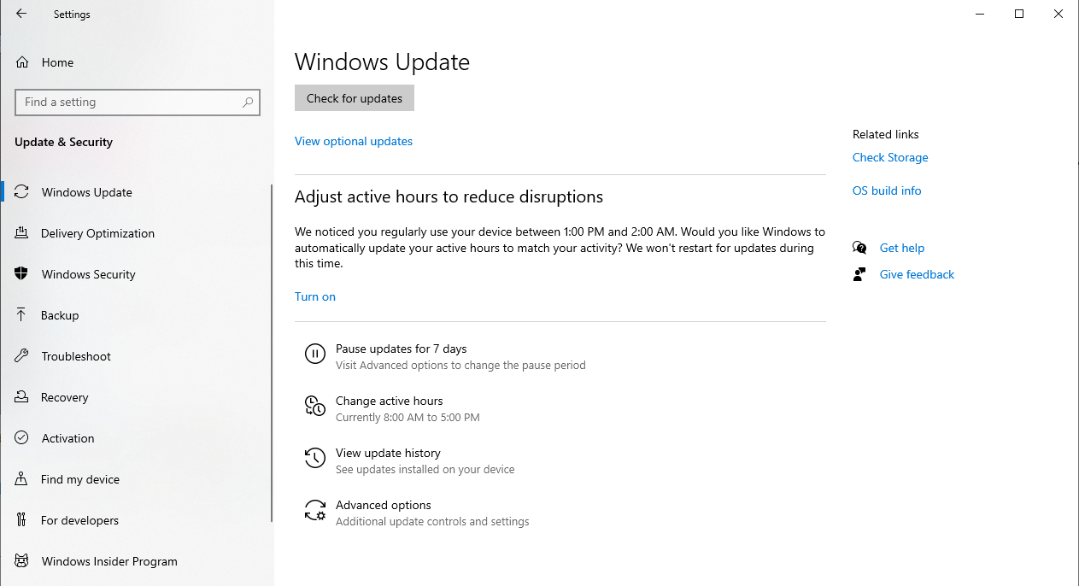The height and width of the screenshot is (586, 1079).
Task: Click the Windows Insider Program icon
Action: (22, 561)
